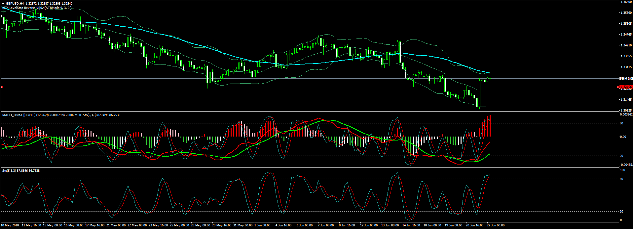Select the 1 Jun 08:00 time label
Viewport: 633px width, 229px height.
(x=263, y=225)
